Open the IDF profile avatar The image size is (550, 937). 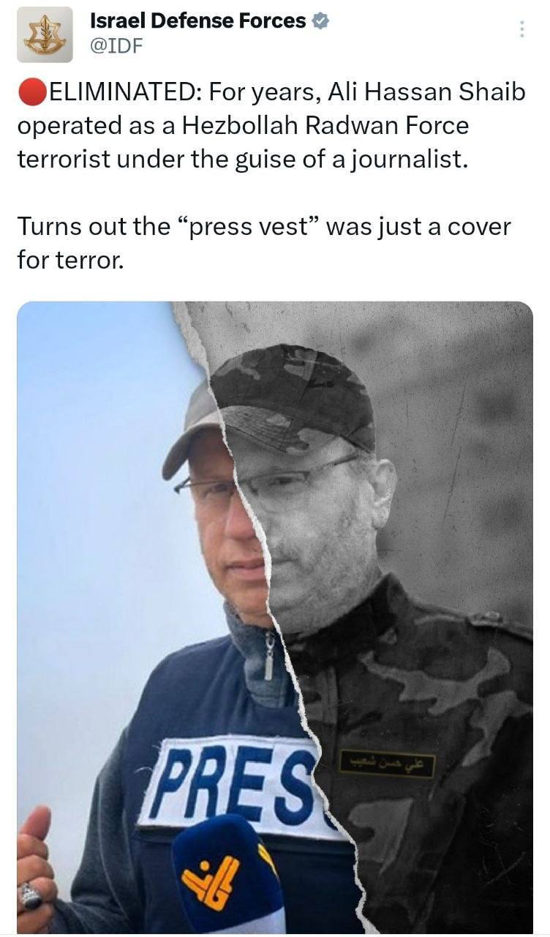click(45, 34)
